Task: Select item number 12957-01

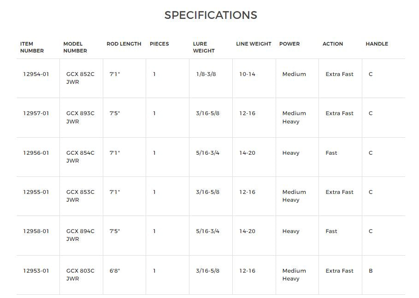Action: [36, 113]
